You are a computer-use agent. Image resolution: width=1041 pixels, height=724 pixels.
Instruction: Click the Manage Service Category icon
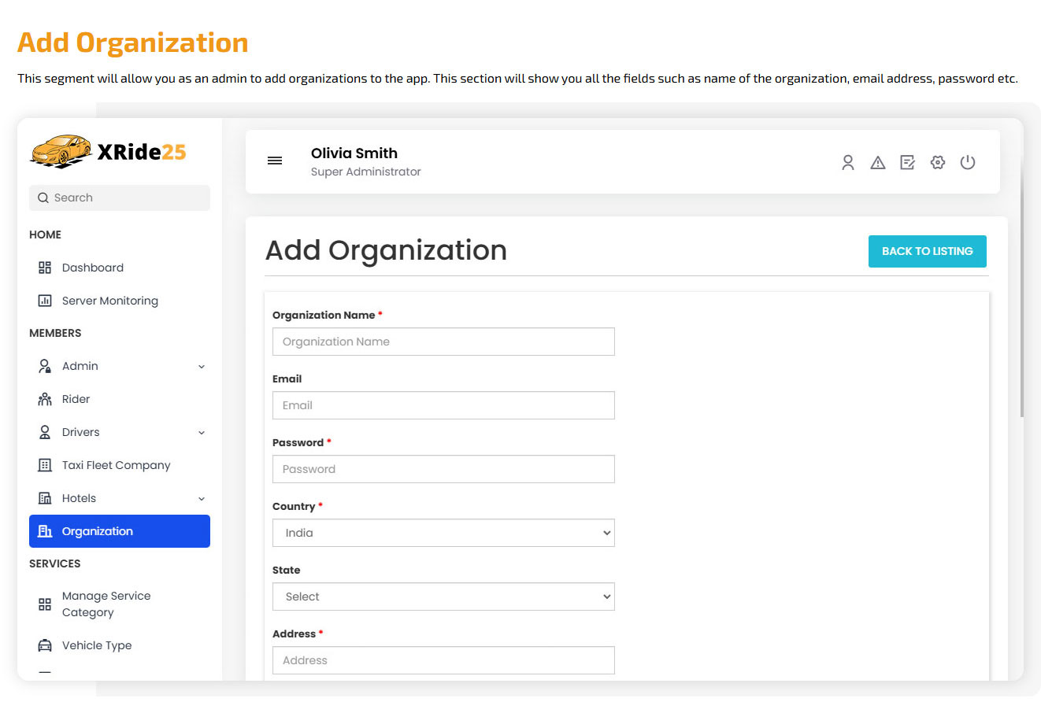45,604
